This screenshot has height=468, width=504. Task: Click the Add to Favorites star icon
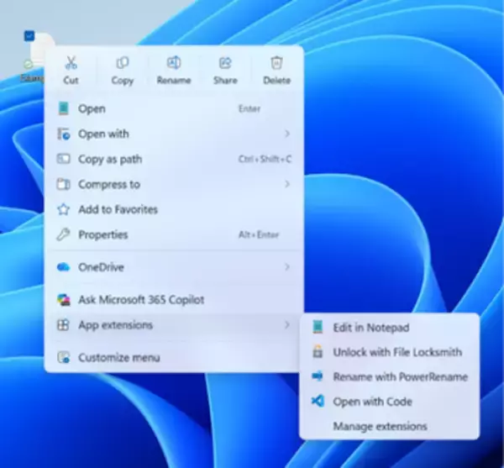pyautogui.click(x=64, y=209)
